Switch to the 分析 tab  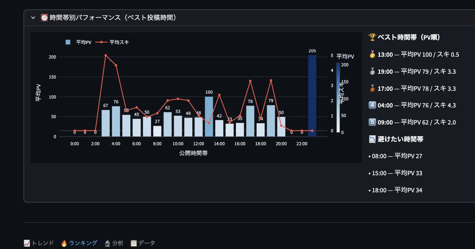coord(114,243)
